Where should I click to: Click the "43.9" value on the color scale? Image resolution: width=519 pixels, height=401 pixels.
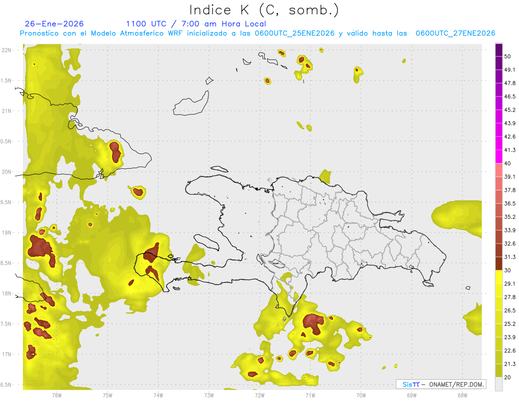510,123
